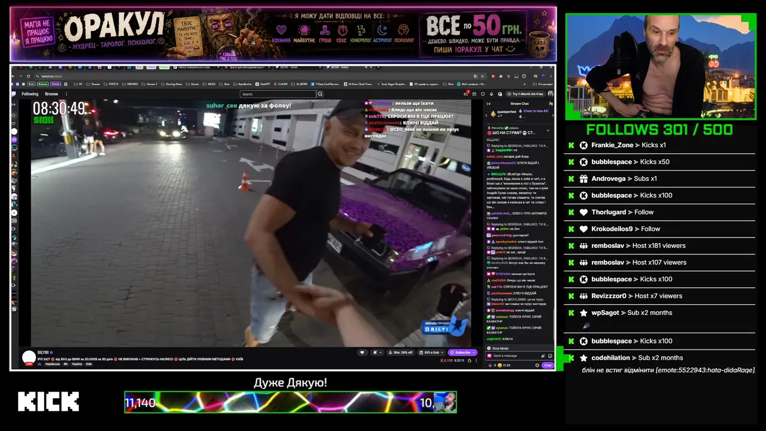Click the streamer webcam view
Viewport: 766px width, 431px height.
661,66
